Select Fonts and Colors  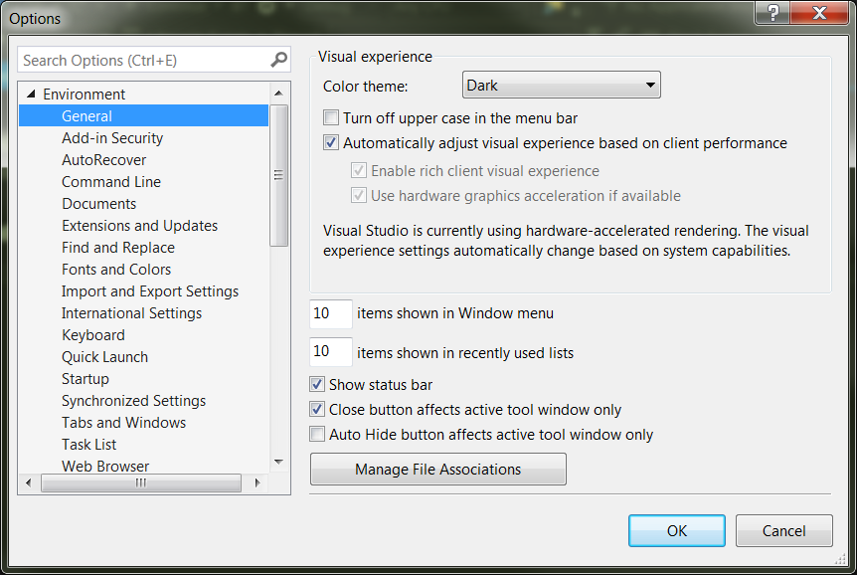click(116, 270)
